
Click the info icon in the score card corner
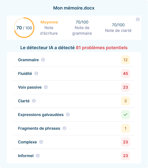(138, 19)
